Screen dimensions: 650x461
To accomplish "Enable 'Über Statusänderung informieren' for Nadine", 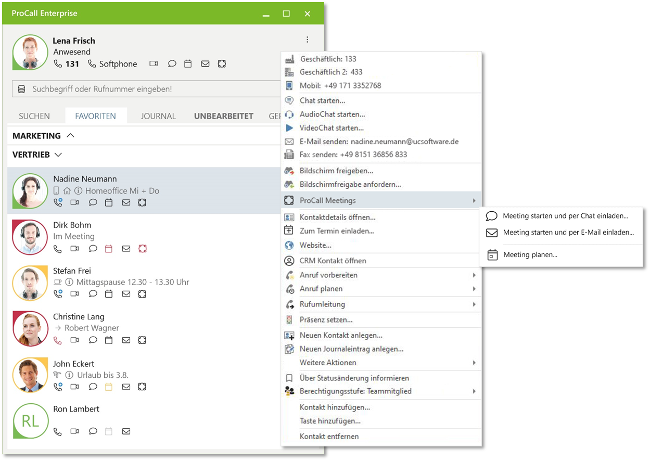I will pyautogui.click(x=354, y=378).
